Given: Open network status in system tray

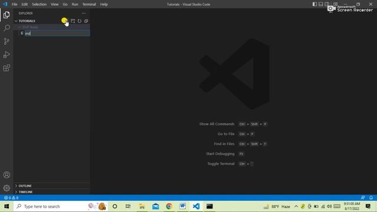Looking at the screenshot, I should (x=323, y=207).
